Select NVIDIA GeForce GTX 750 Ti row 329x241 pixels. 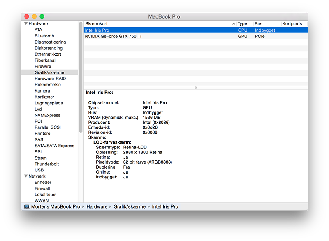pos(160,36)
